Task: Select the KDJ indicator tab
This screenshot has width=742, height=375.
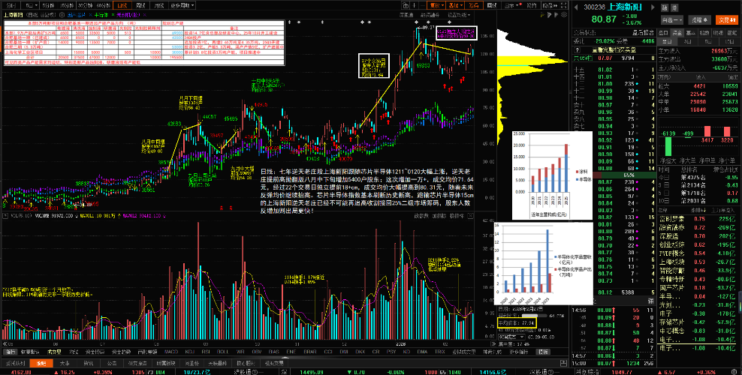Action: (189, 352)
